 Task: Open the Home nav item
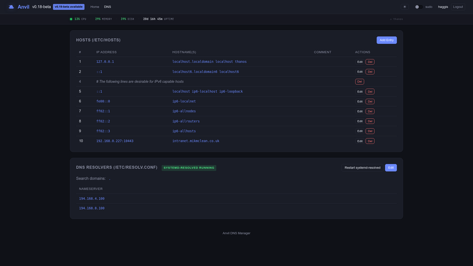[95, 6]
